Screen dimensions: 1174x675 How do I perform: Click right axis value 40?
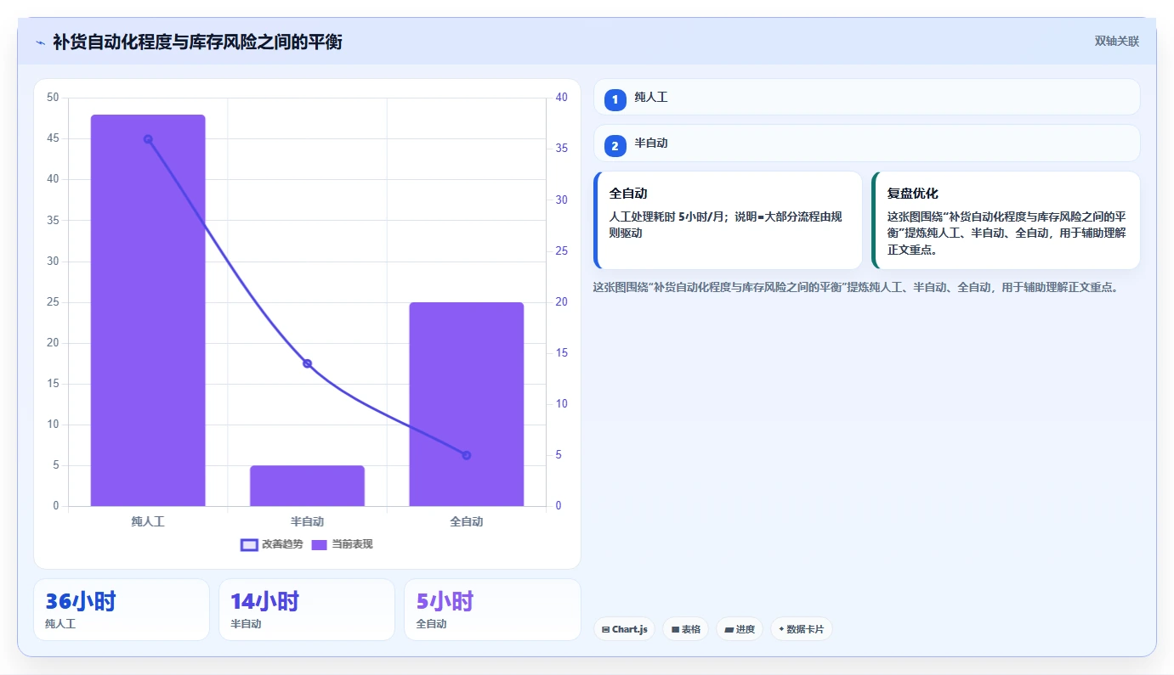[x=561, y=98]
